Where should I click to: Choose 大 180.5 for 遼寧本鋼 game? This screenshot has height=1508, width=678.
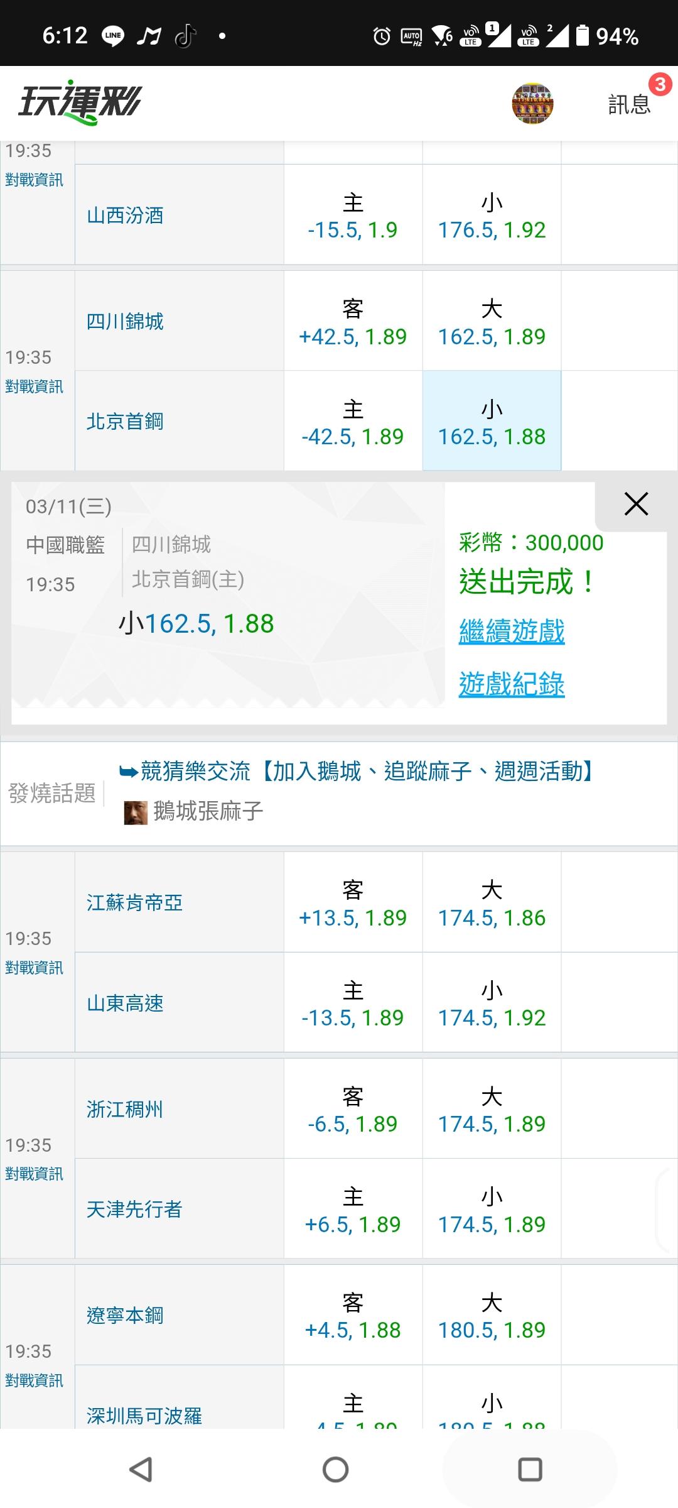492,1316
